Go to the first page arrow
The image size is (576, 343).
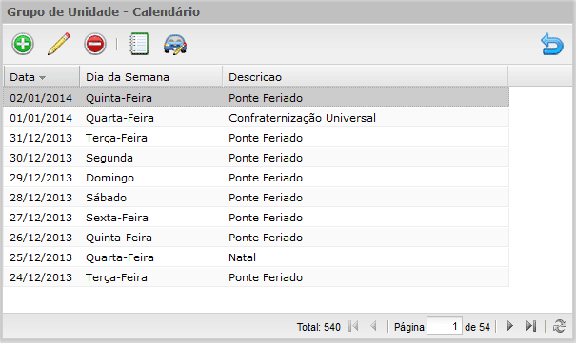(x=353, y=326)
